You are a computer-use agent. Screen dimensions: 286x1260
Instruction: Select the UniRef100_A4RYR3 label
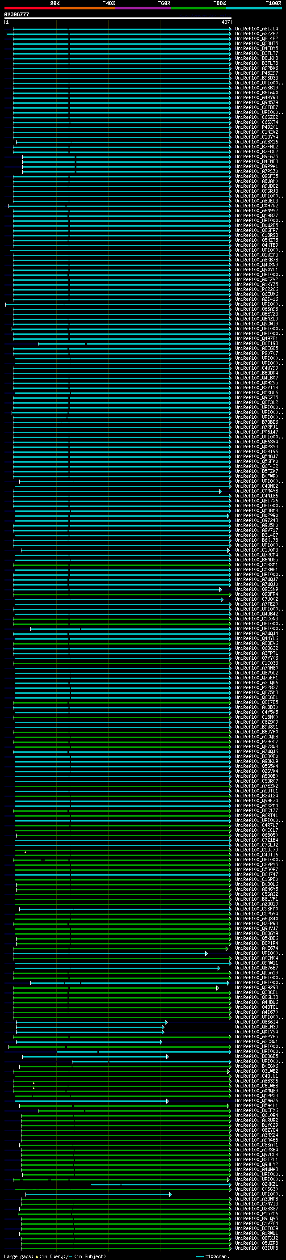[x=256, y=98]
